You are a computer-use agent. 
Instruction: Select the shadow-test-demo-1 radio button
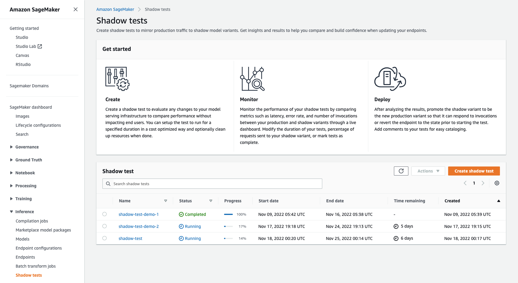(x=105, y=214)
